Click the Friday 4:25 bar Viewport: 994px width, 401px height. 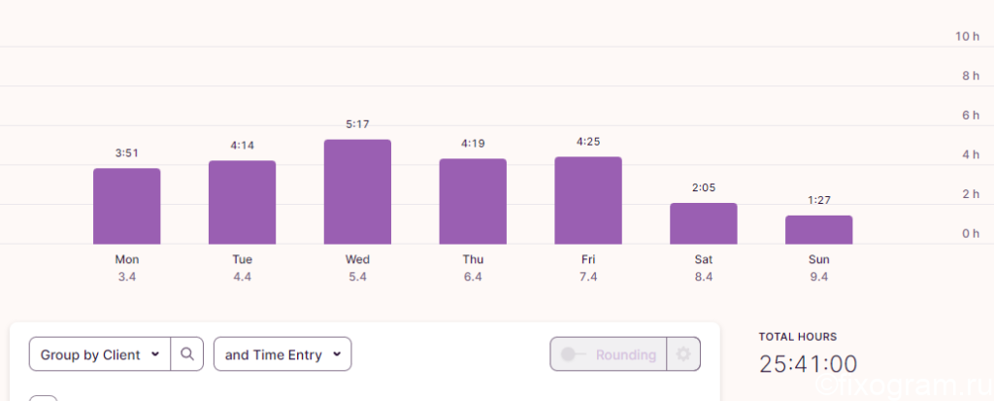pos(588,200)
